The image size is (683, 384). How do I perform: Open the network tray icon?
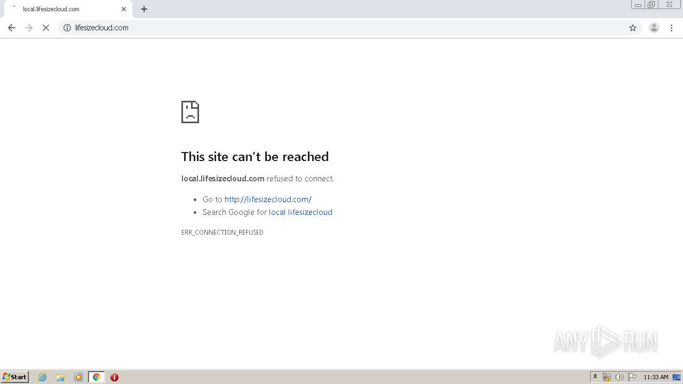pyautogui.click(x=607, y=377)
